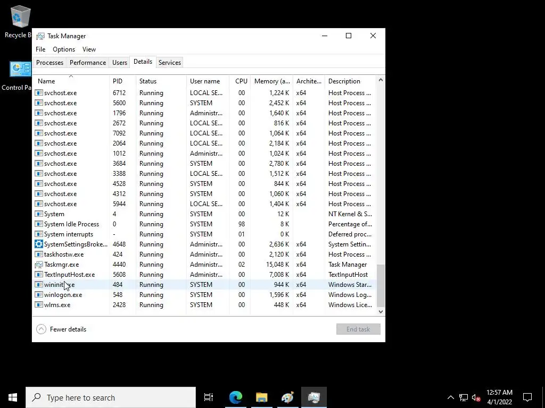Open Task View from the taskbar
The image size is (545, 408).
click(209, 397)
